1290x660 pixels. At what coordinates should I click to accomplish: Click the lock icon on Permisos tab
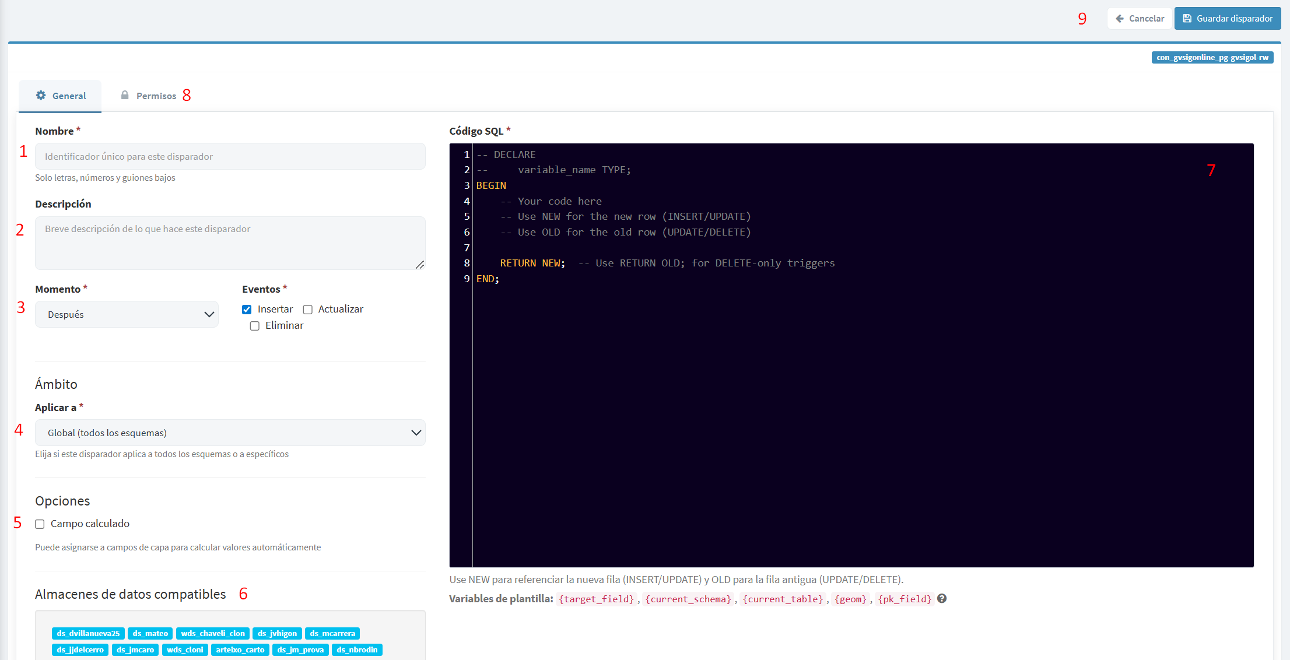click(x=125, y=95)
